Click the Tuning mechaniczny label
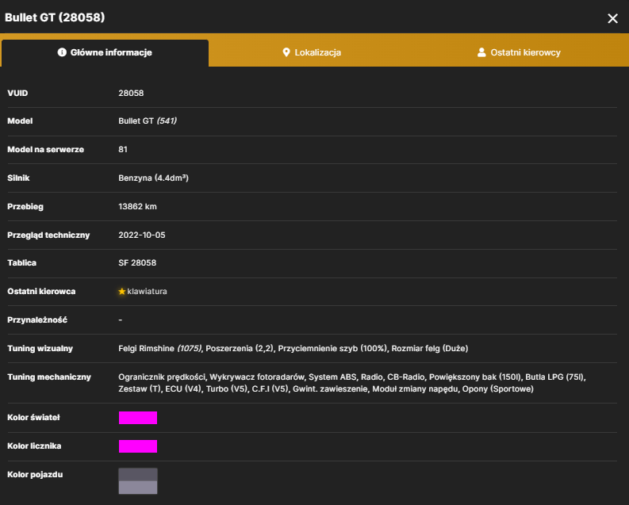Screen dimensions: 629x505 [49, 377]
